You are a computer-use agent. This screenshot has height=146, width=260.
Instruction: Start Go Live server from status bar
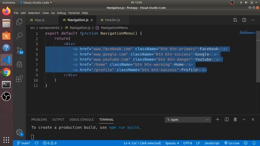pos(232,143)
